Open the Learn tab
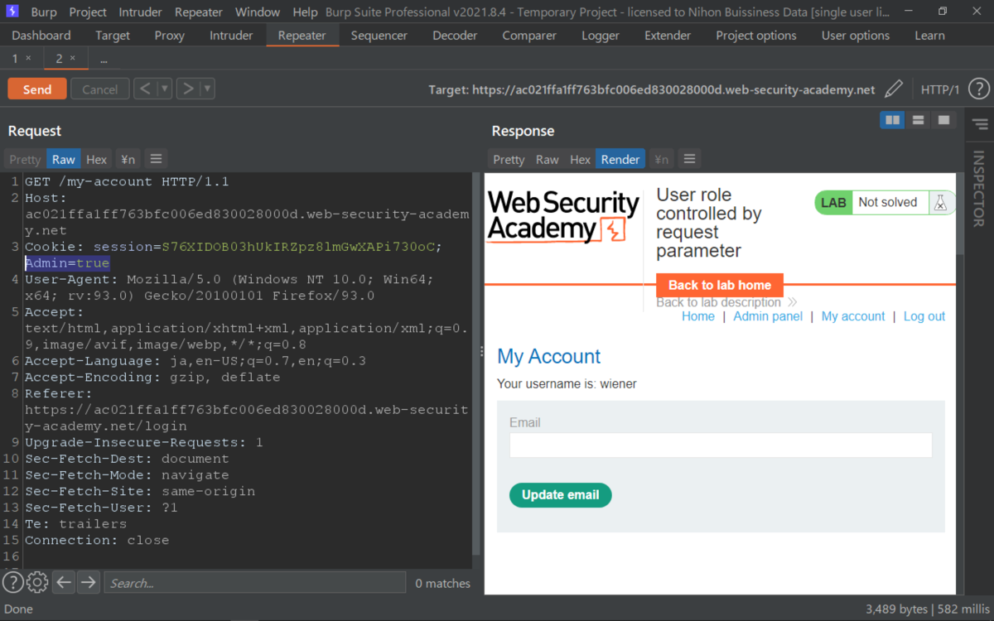The image size is (994, 621). click(x=929, y=36)
